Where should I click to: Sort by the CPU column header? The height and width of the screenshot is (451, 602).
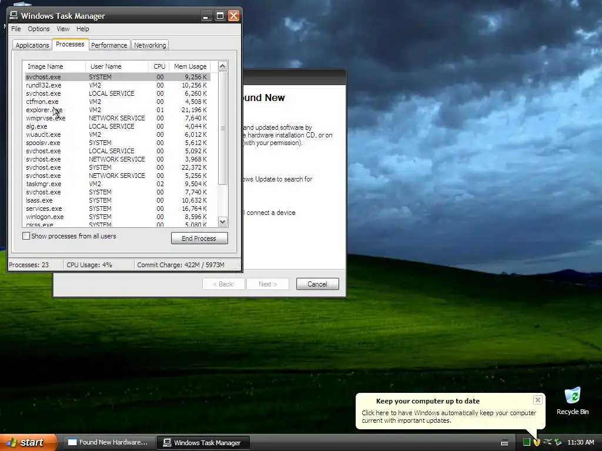tap(159, 66)
